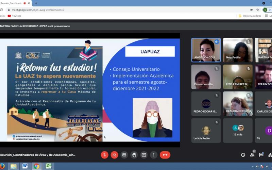Select the Nely Padilla video tile
272x170 pixels.
238,50
